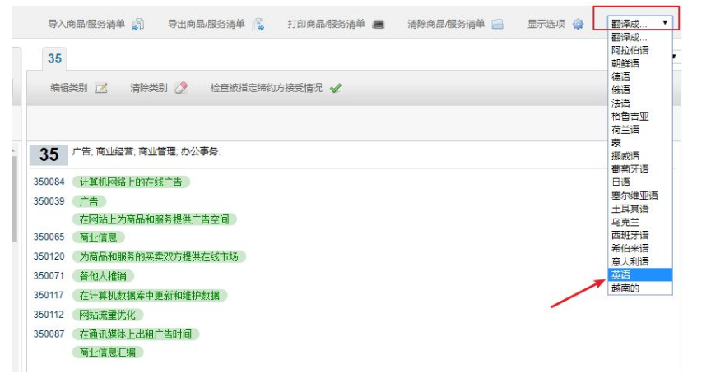Click the green checkmark acceptance icon

(336, 88)
